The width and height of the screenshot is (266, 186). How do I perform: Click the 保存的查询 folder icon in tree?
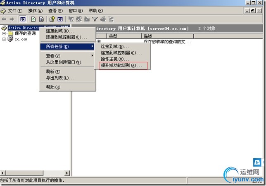(x=10, y=33)
